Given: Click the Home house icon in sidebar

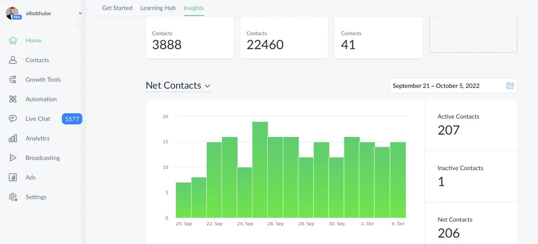Looking at the screenshot, I should tap(13, 40).
